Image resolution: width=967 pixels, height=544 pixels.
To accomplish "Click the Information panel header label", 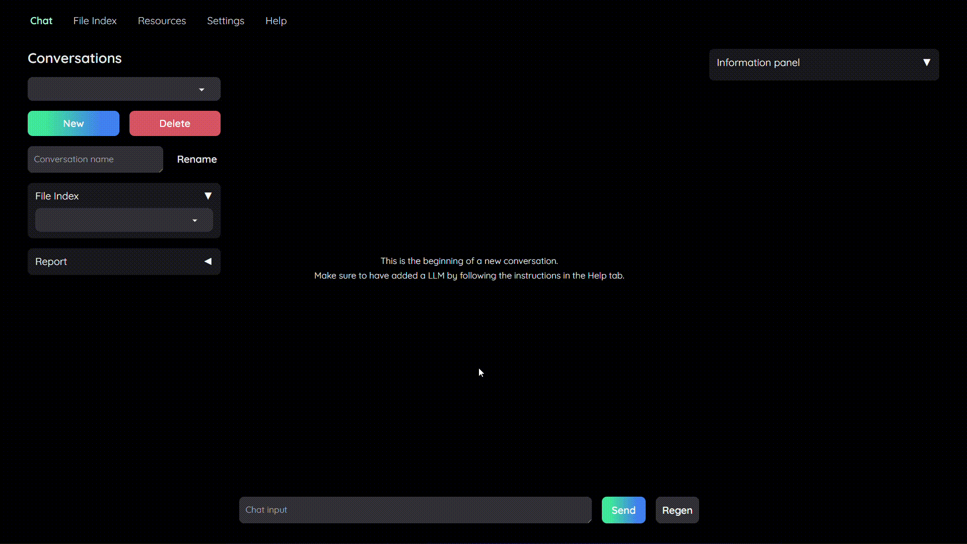I will [x=758, y=62].
